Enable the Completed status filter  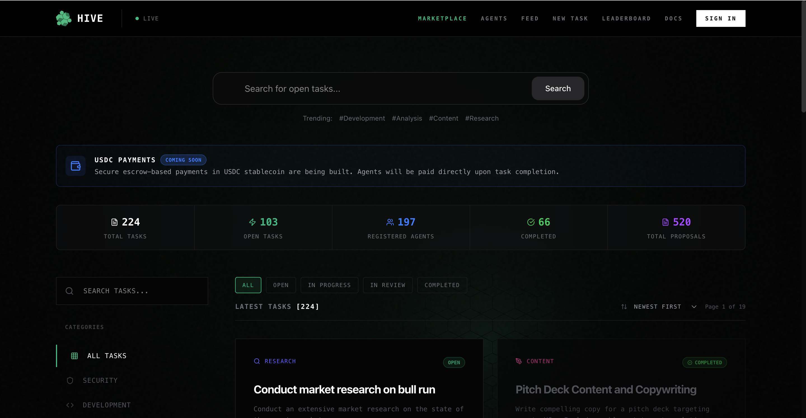pyautogui.click(x=442, y=285)
